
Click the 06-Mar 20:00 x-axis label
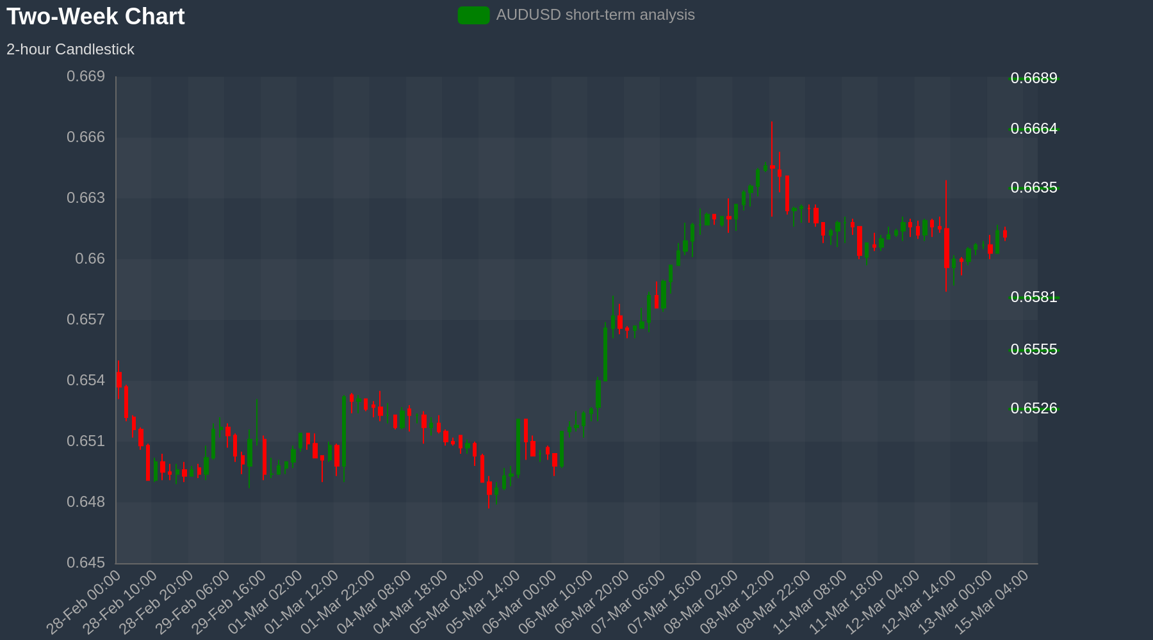coord(592,603)
